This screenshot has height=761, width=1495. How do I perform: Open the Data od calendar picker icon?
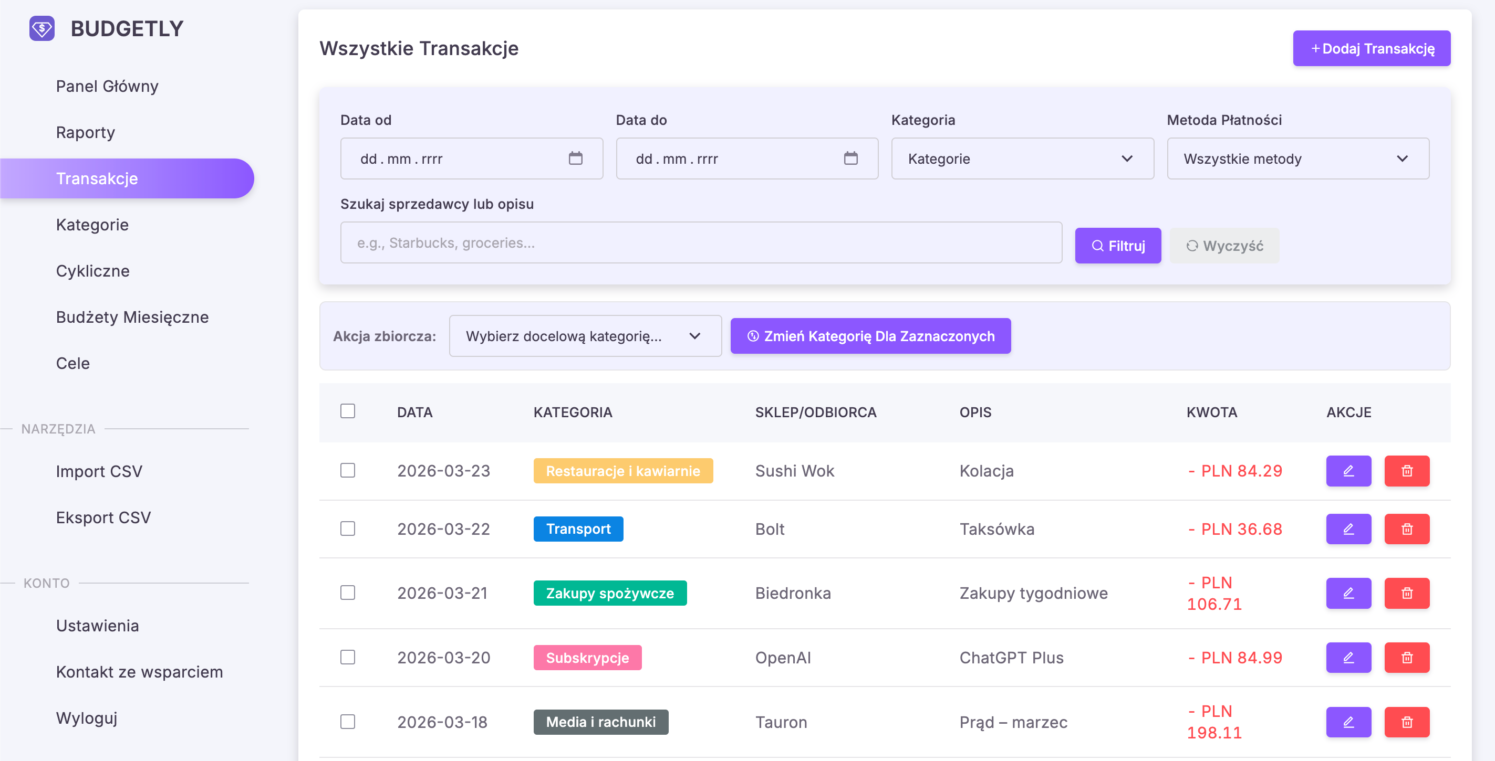575,158
